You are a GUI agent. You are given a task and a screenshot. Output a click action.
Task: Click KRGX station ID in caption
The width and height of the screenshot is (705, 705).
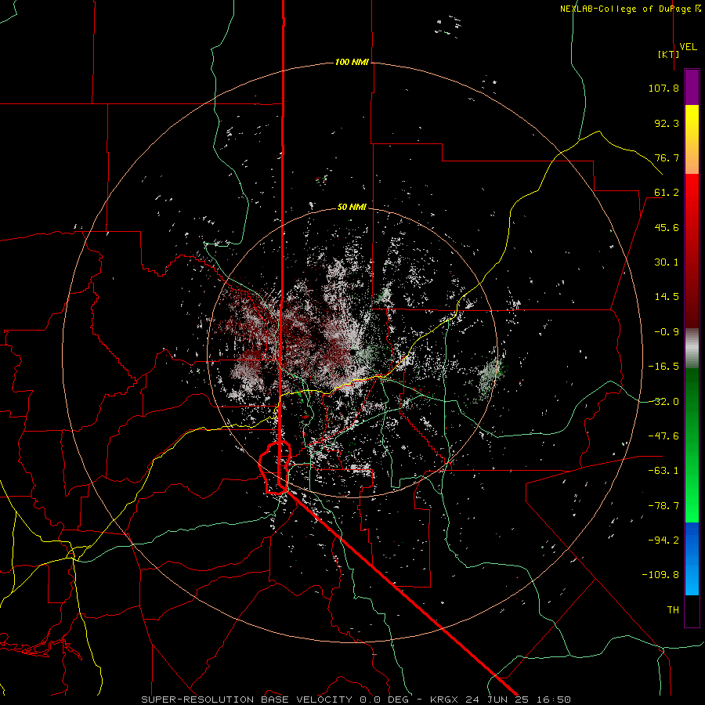pyautogui.click(x=445, y=700)
